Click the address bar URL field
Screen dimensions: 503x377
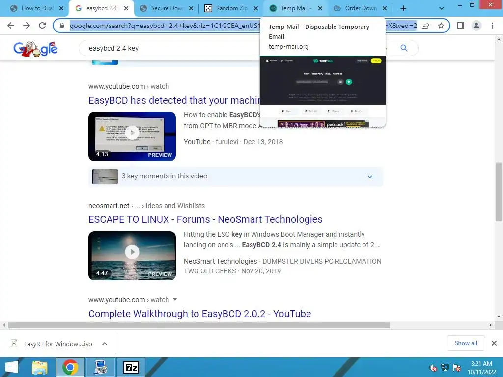coord(243,26)
